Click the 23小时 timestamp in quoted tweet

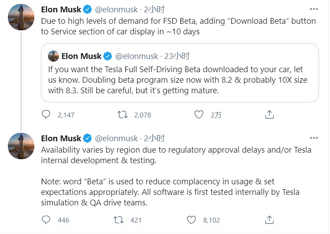tap(177, 56)
